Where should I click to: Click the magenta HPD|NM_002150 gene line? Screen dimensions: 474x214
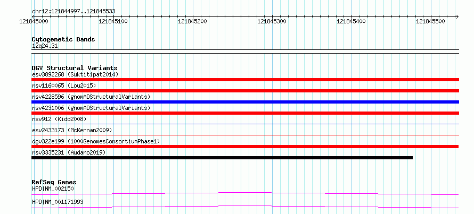[245, 193]
